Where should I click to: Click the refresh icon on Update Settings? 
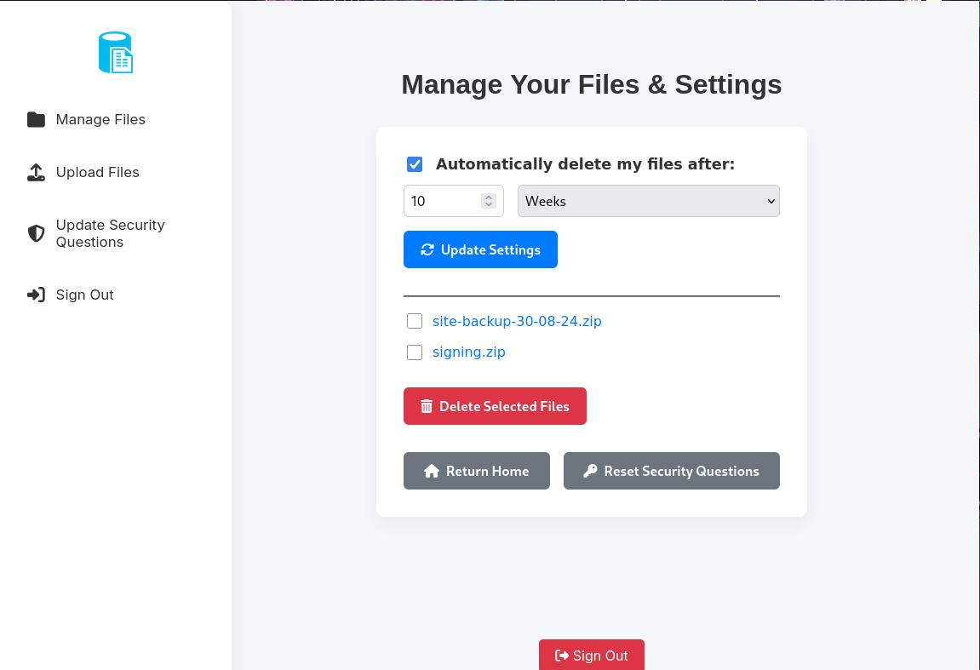(x=427, y=250)
